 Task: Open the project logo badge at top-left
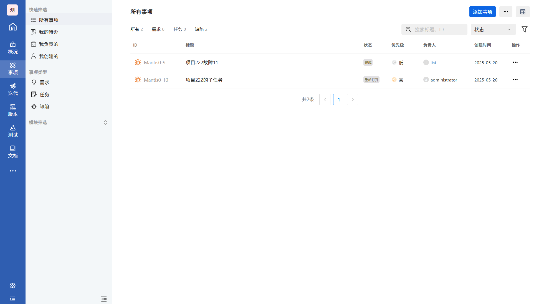click(12, 10)
